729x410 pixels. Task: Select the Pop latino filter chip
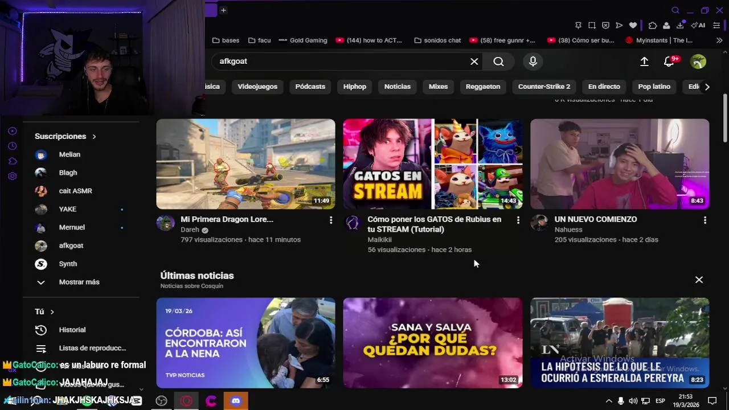(x=654, y=87)
